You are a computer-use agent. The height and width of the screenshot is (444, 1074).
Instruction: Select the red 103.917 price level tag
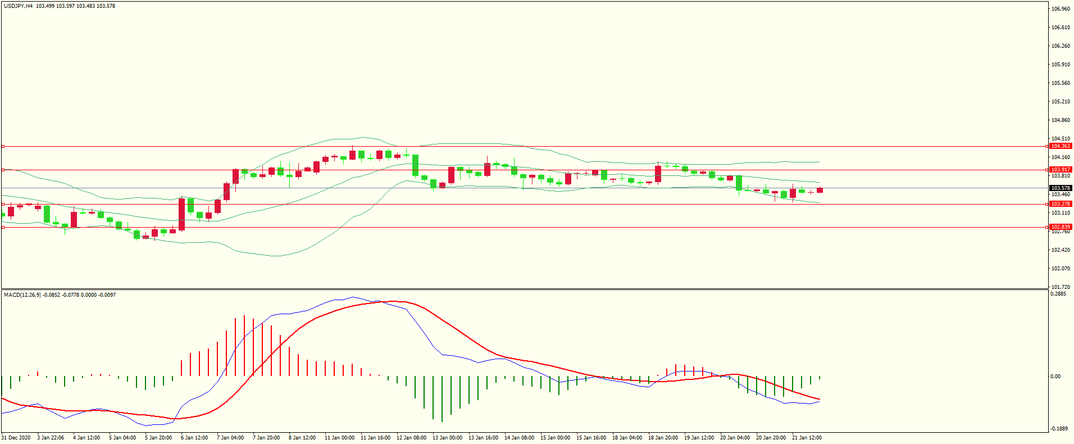1061,170
